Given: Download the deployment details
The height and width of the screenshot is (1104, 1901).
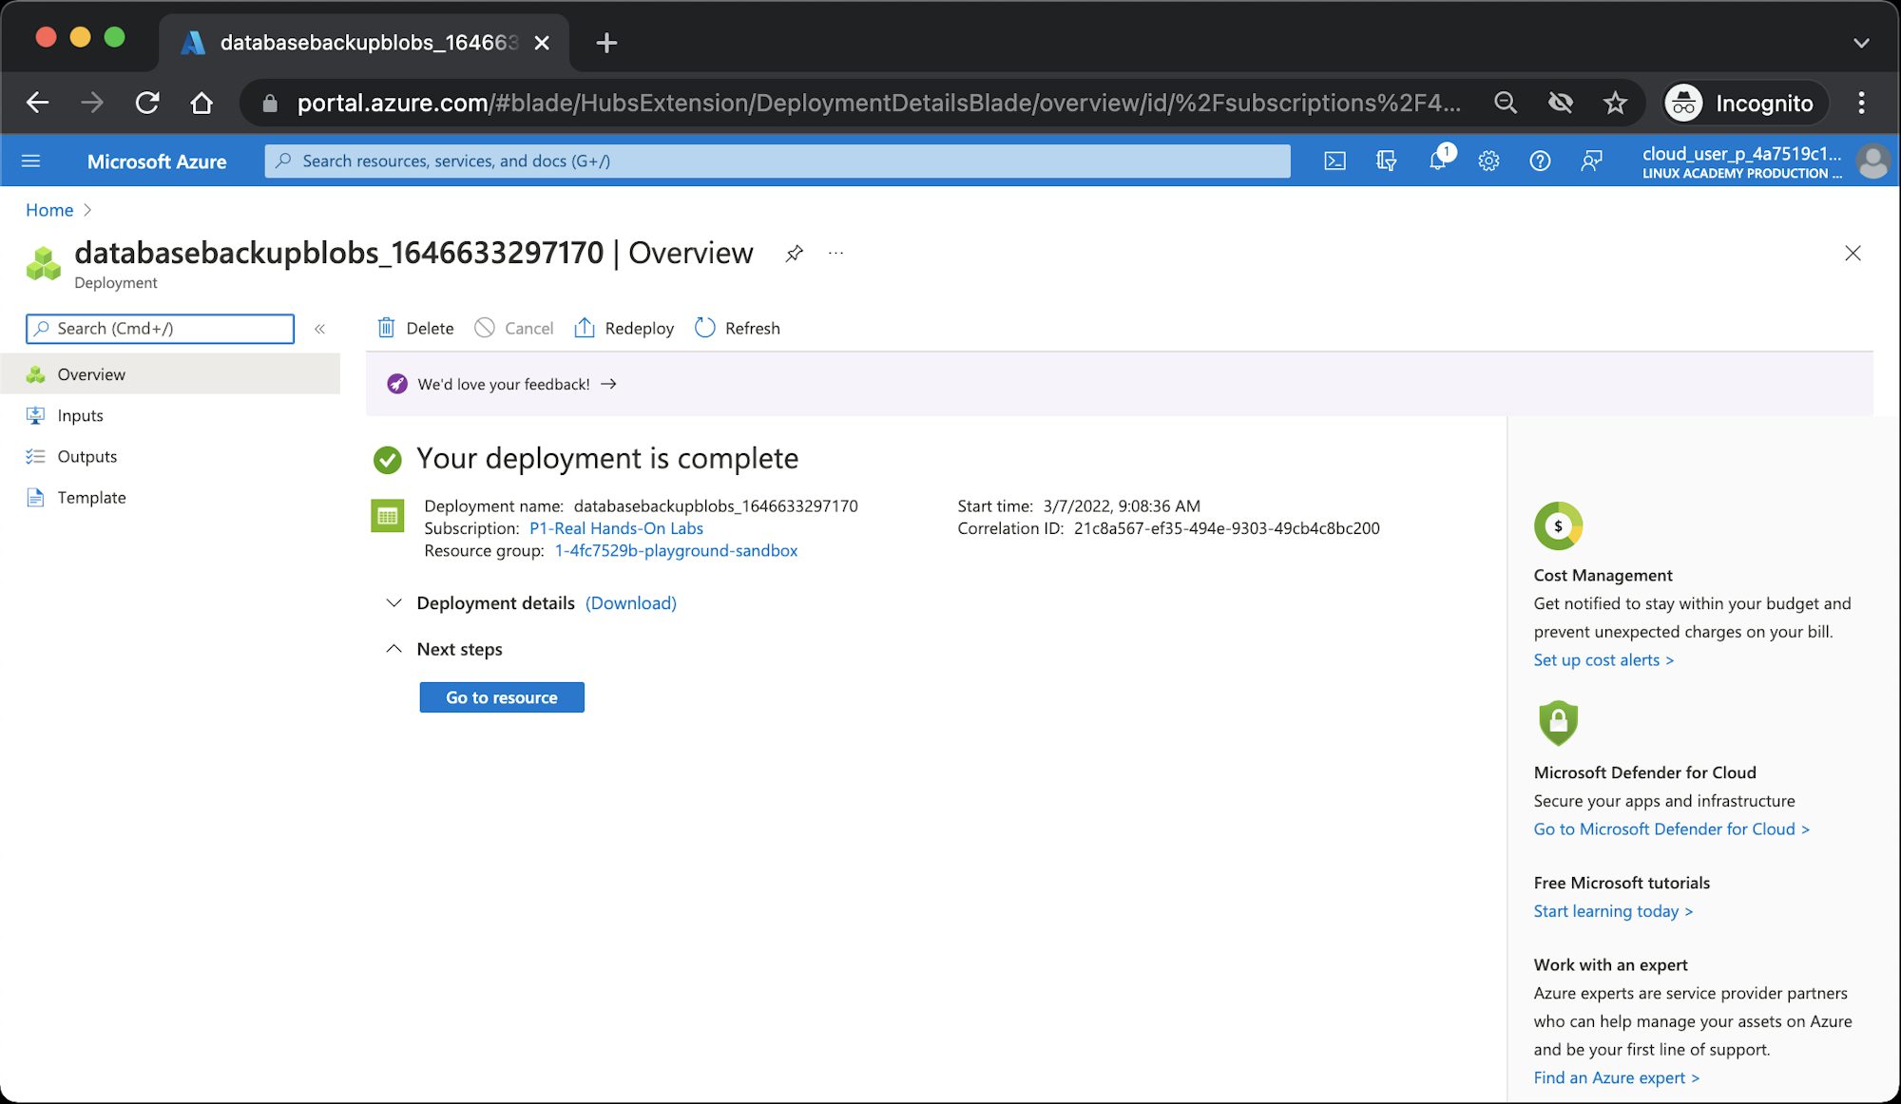Looking at the screenshot, I should (630, 602).
